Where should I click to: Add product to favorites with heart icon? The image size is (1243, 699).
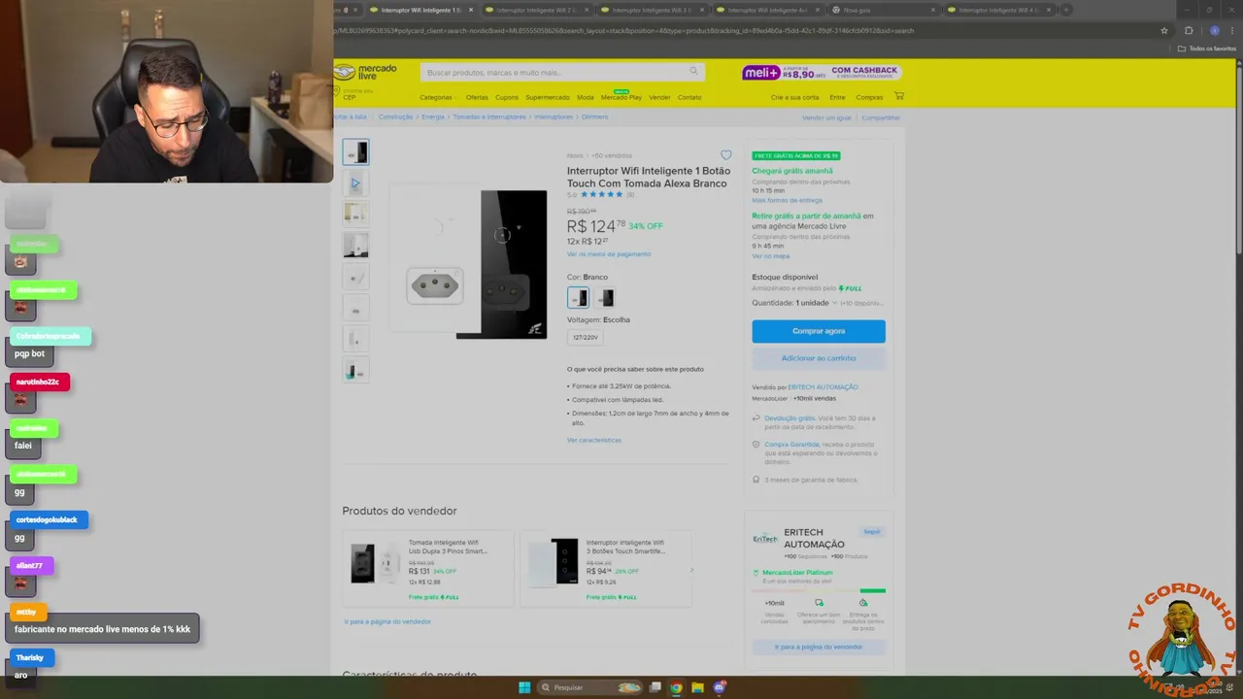[x=725, y=155]
